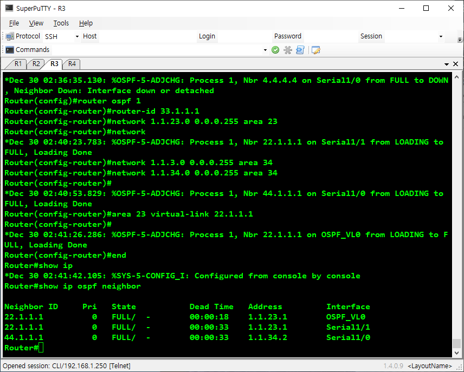Click the Password input field
The image size is (464, 372).
click(331, 36)
